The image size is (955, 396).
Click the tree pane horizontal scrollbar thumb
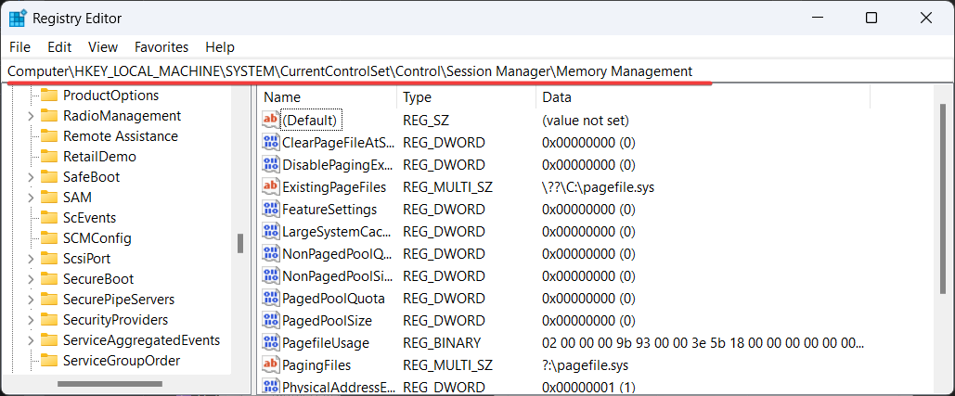point(110,384)
